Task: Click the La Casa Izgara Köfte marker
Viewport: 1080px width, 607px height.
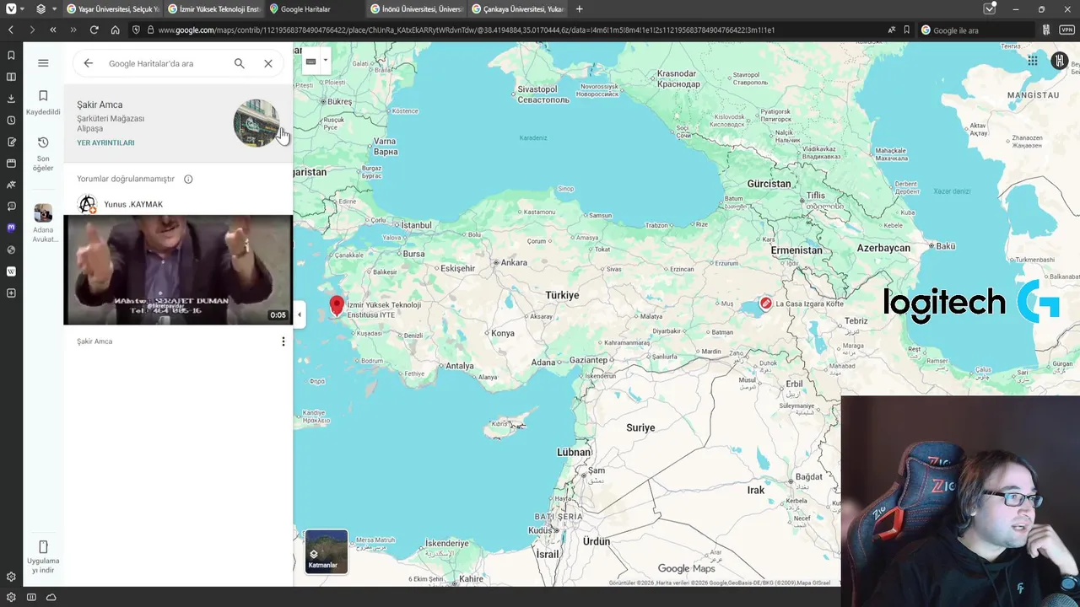Action: [x=765, y=303]
